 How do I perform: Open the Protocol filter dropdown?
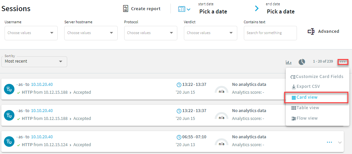(x=150, y=33)
